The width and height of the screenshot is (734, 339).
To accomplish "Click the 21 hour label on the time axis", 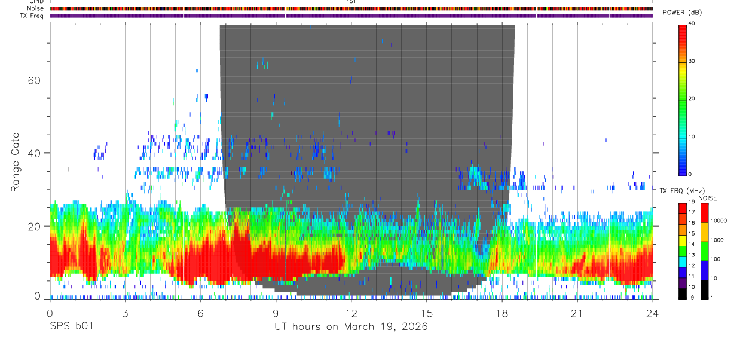I will coord(577,313).
